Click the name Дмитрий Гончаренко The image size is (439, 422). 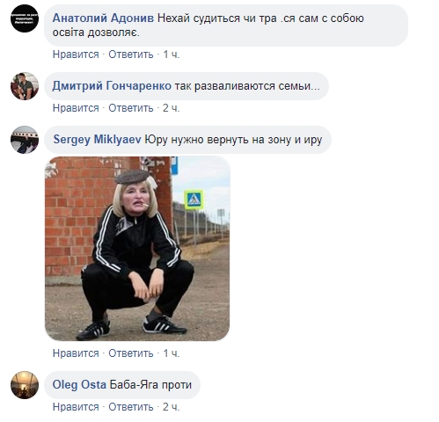(x=112, y=86)
